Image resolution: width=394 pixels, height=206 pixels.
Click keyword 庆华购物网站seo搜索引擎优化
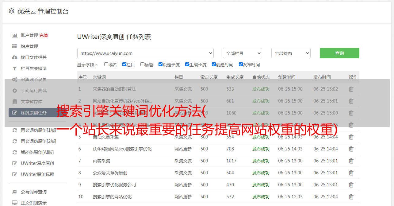tap(122, 149)
